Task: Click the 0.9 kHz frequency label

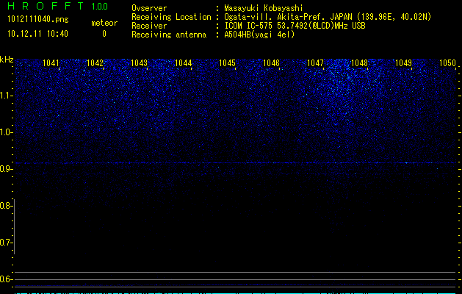Action: click(x=7, y=169)
